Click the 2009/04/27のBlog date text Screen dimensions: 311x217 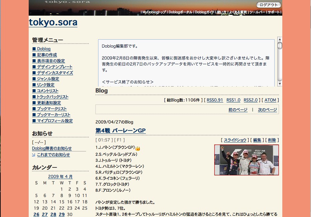pos(114,122)
